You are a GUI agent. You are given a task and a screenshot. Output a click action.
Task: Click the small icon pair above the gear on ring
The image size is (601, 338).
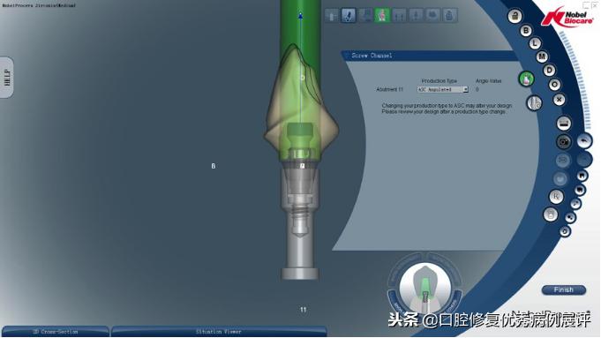click(570, 218)
